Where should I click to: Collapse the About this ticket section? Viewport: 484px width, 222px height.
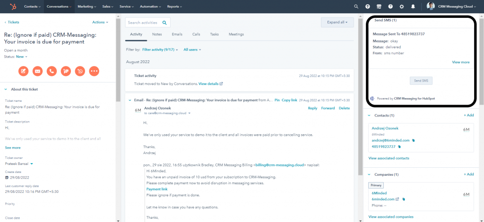[6, 89]
